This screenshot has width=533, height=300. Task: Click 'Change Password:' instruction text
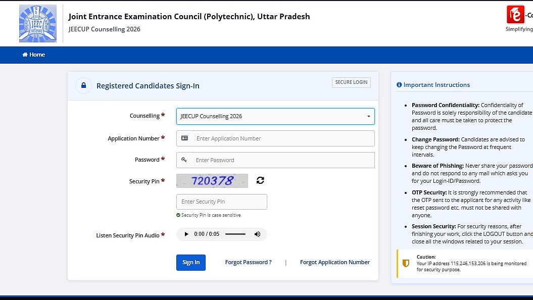pyautogui.click(x=435, y=139)
